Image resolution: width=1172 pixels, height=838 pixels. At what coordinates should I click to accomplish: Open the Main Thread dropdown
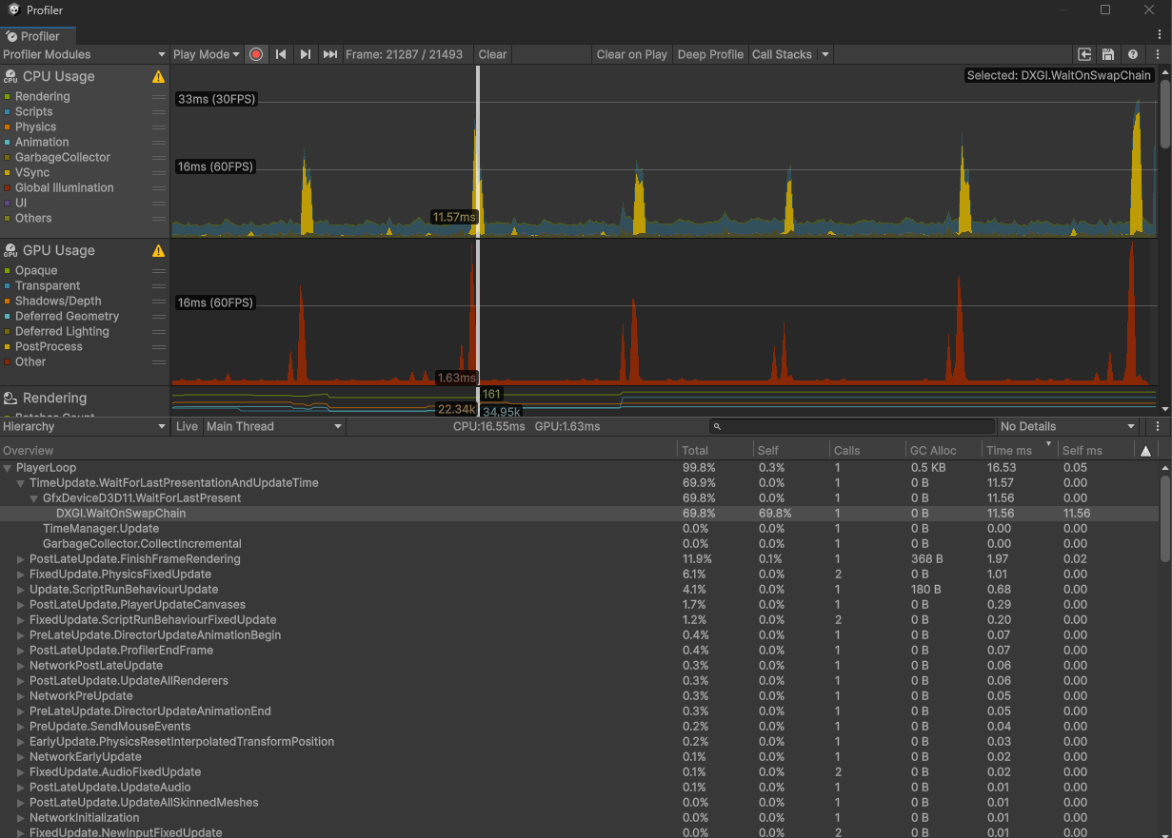click(x=274, y=426)
